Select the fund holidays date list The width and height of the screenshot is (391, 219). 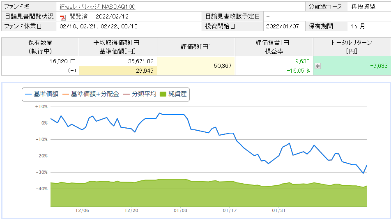tap(99, 26)
